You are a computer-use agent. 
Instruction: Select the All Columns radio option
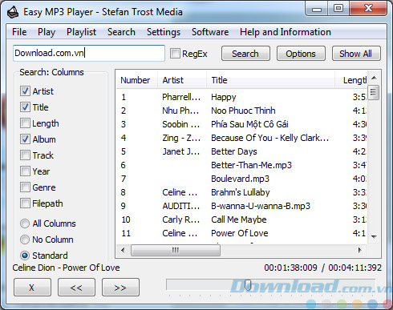[x=25, y=223]
